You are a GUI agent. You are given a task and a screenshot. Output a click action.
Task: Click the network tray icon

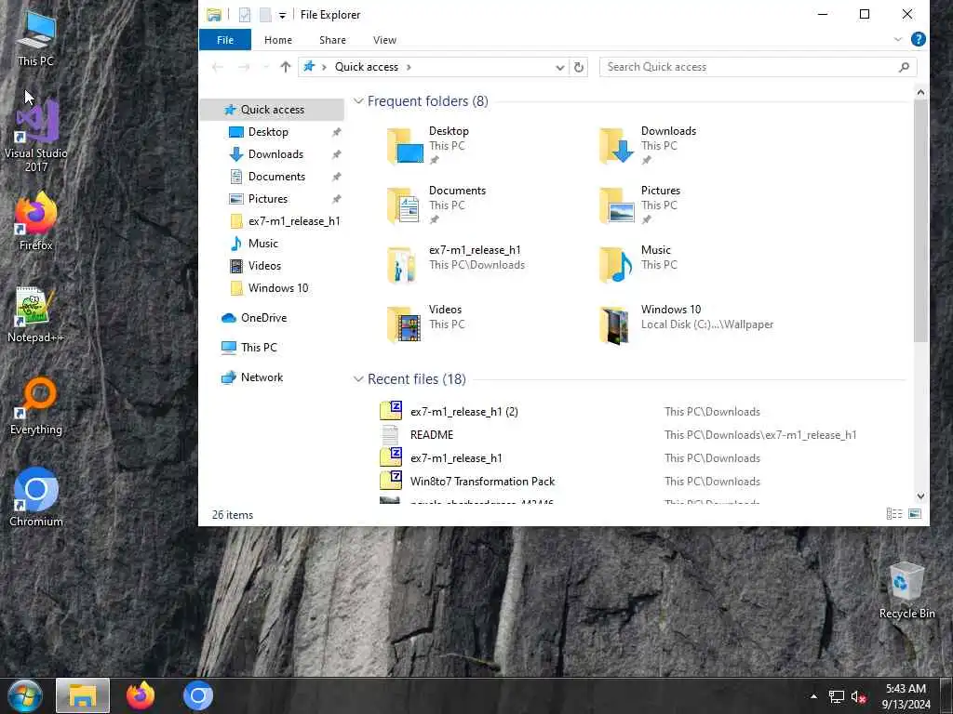coord(837,697)
